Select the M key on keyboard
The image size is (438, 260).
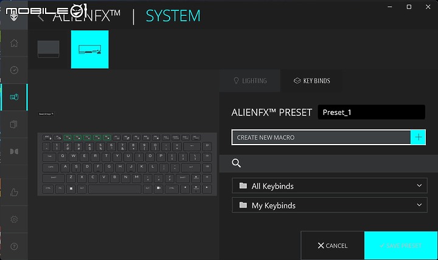point(137,178)
